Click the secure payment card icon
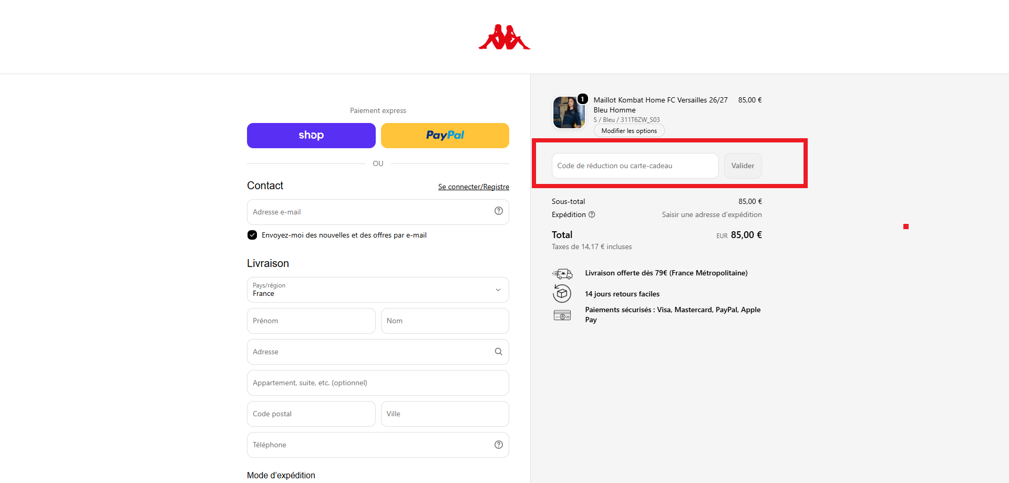This screenshot has height=483, width=1009. pyautogui.click(x=562, y=315)
